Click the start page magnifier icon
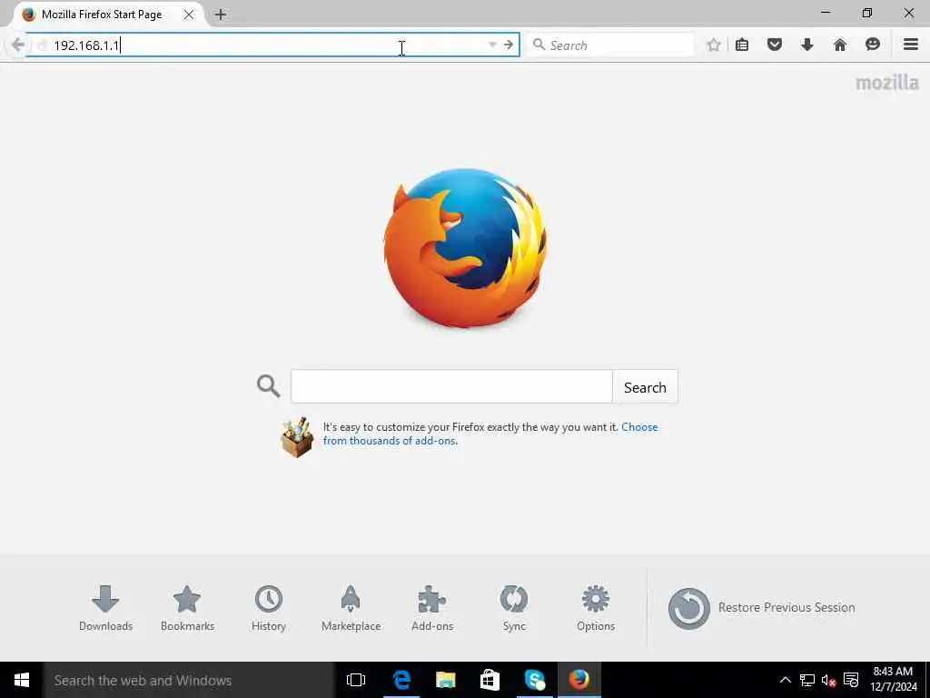The height and width of the screenshot is (698, 930). [268, 385]
